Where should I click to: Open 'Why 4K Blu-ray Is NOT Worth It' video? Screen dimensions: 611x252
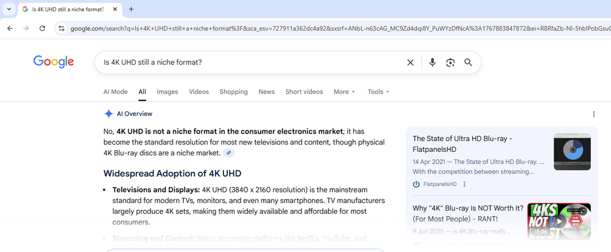[468, 213]
